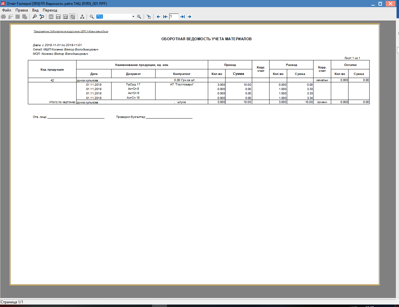Click the АктСп 9 document cell
This screenshot has height=307, width=399.
[133, 93]
